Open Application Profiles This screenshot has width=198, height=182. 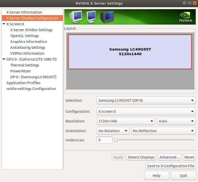23,83
